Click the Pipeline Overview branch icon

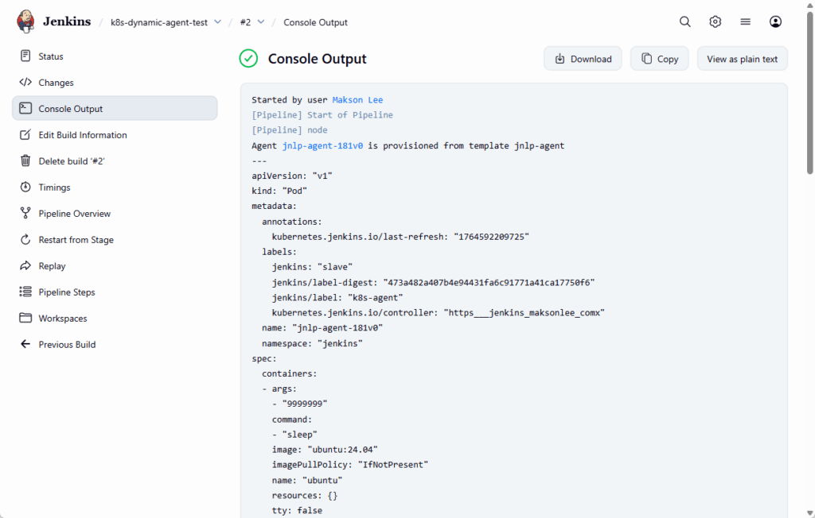pyautogui.click(x=25, y=214)
